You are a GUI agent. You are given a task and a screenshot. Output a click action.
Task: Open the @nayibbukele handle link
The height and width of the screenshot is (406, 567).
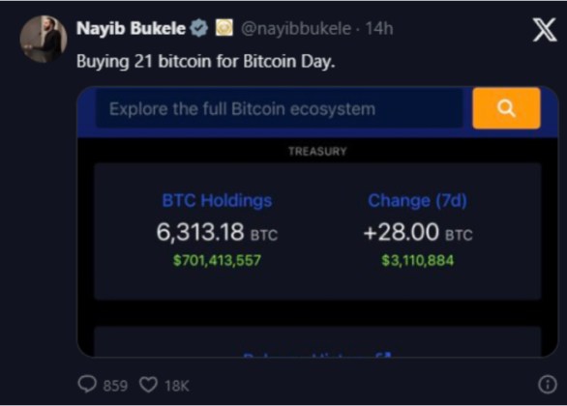[x=296, y=29]
